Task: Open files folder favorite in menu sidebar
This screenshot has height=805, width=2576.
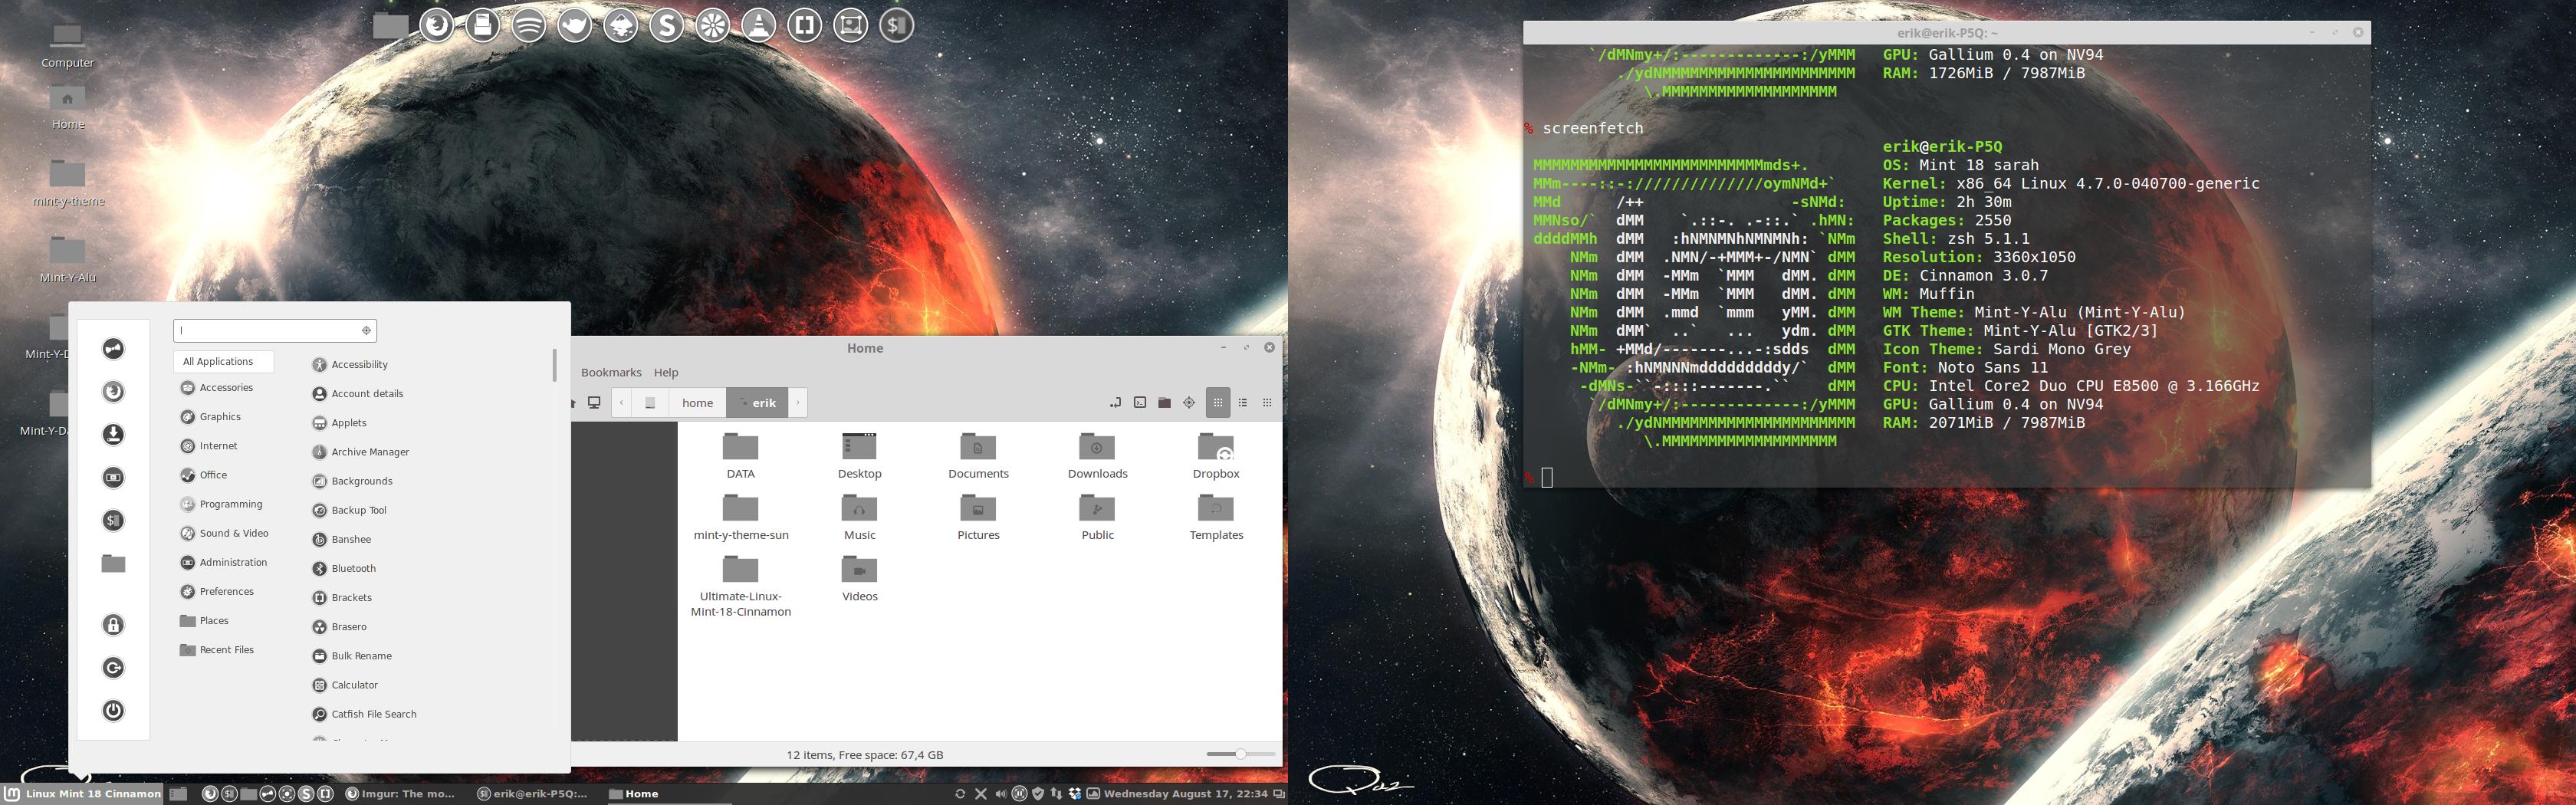Action: (113, 563)
